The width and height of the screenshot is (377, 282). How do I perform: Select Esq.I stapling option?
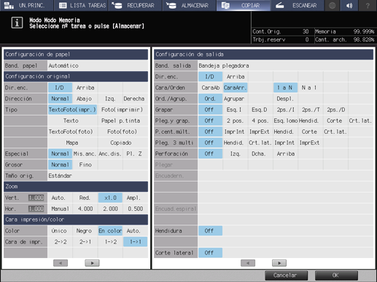[235, 110]
